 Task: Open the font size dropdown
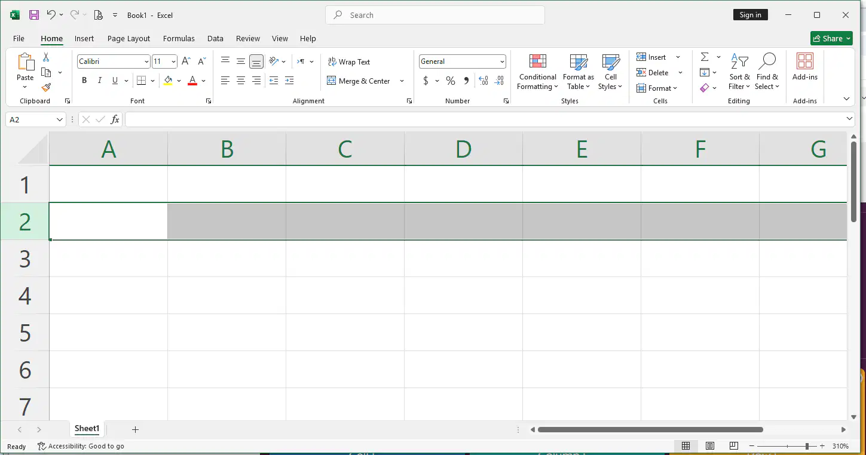tap(173, 62)
